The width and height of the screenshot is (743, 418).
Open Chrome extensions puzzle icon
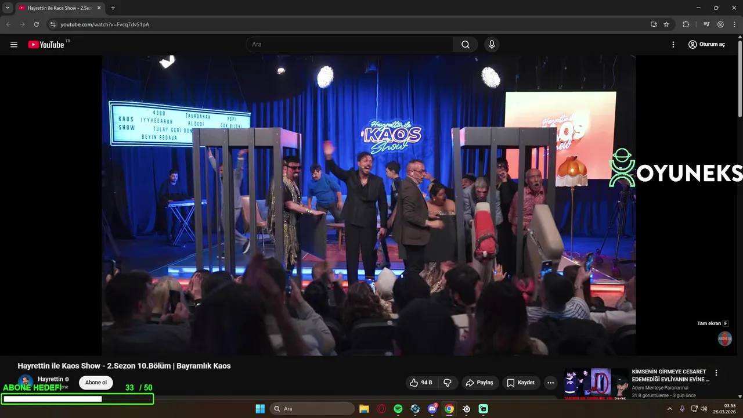[x=686, y=24]
